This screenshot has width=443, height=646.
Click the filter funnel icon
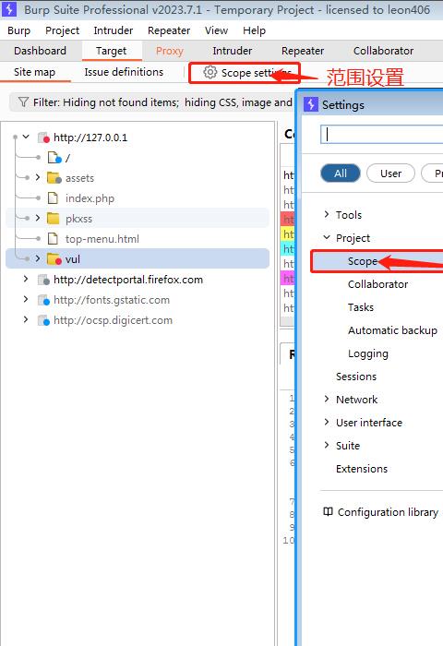point(23,102)
